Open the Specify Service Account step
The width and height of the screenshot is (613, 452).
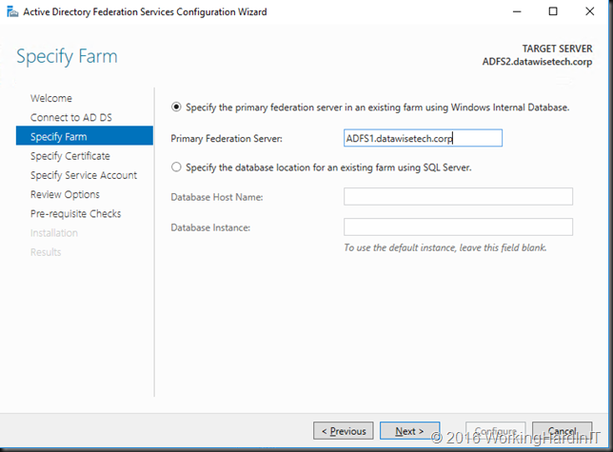click(84, 175)
